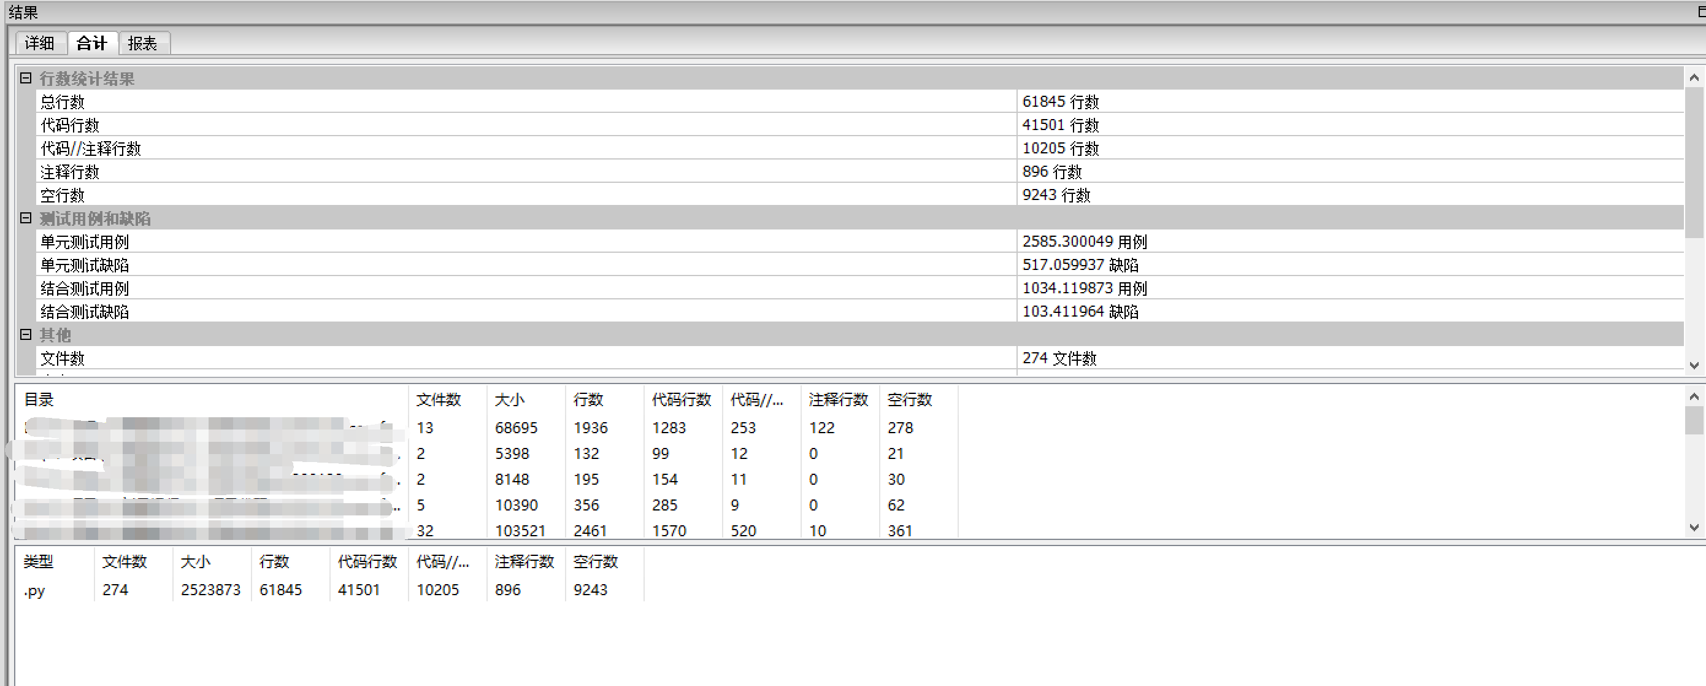Switch to the 详细 tab
Viewport: 1706px width, 686px height.
40,43
